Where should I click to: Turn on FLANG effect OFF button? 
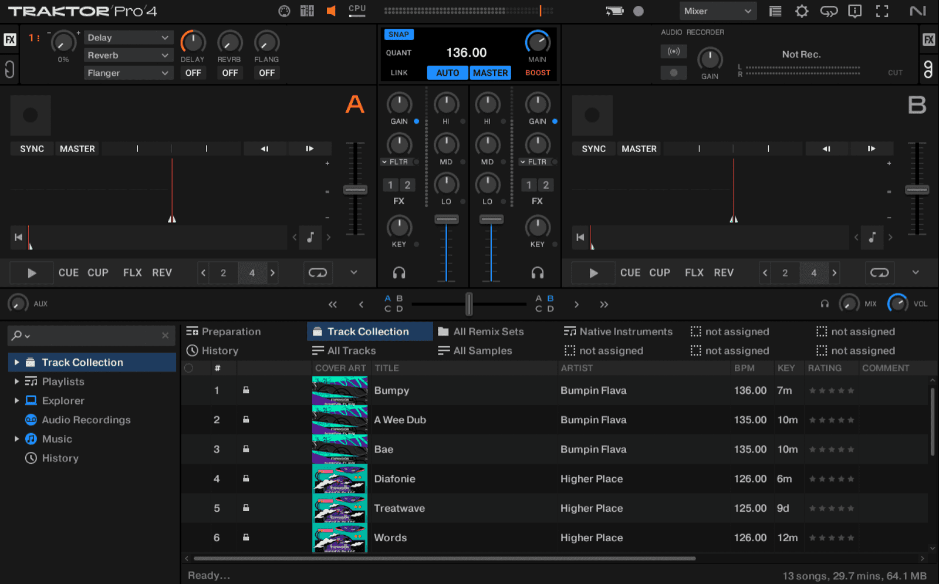[266, 73]
